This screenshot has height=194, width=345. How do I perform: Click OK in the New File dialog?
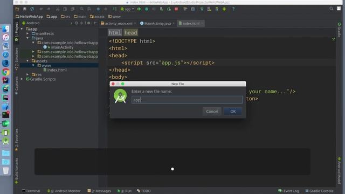(233, 112)
